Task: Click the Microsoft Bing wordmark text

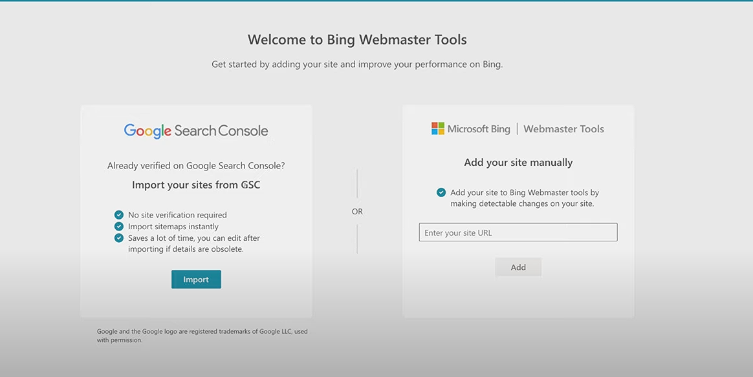Action: (x=479, y=129)
